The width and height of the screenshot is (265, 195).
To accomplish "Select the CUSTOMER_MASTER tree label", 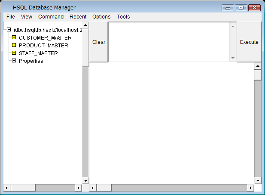I will point(45,38).
